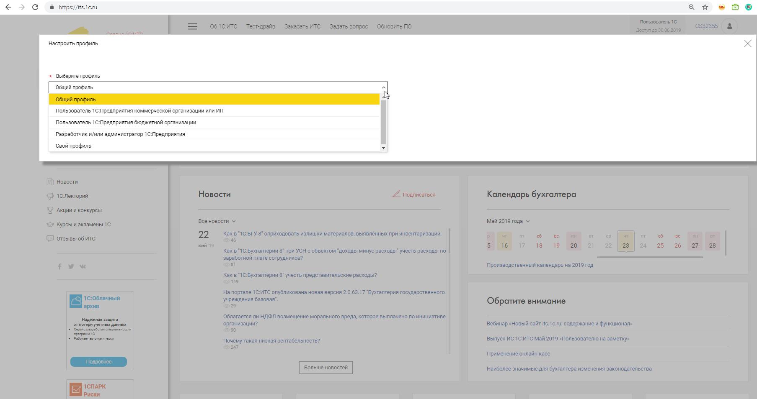This screenshot has width=757, height=399.
Task: Select calendar day 20
Action: [574, 241]
